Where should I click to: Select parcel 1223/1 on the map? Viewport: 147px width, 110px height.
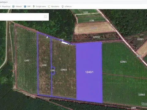tap(140, 39)
